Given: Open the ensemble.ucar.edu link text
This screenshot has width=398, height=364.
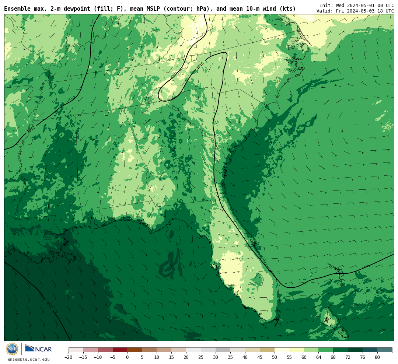Looking at the screenshot, I should [29, 359].
